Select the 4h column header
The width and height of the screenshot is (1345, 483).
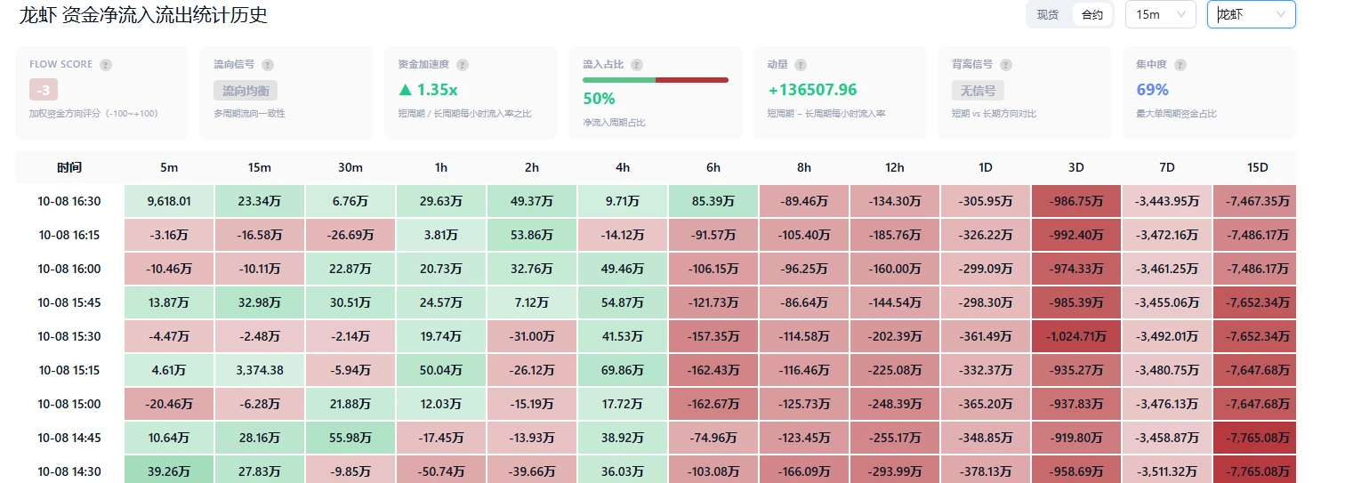(x=623, y=167)
